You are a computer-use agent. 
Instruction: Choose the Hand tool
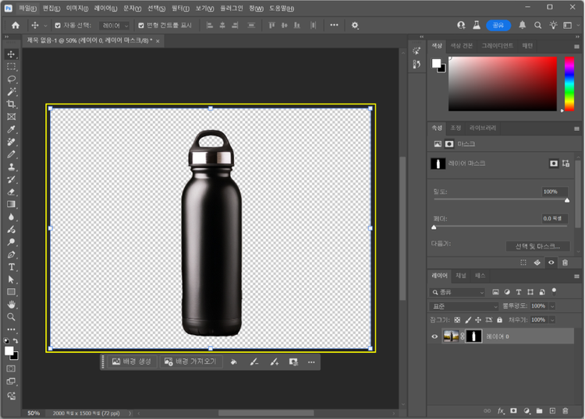coord(12,305)
